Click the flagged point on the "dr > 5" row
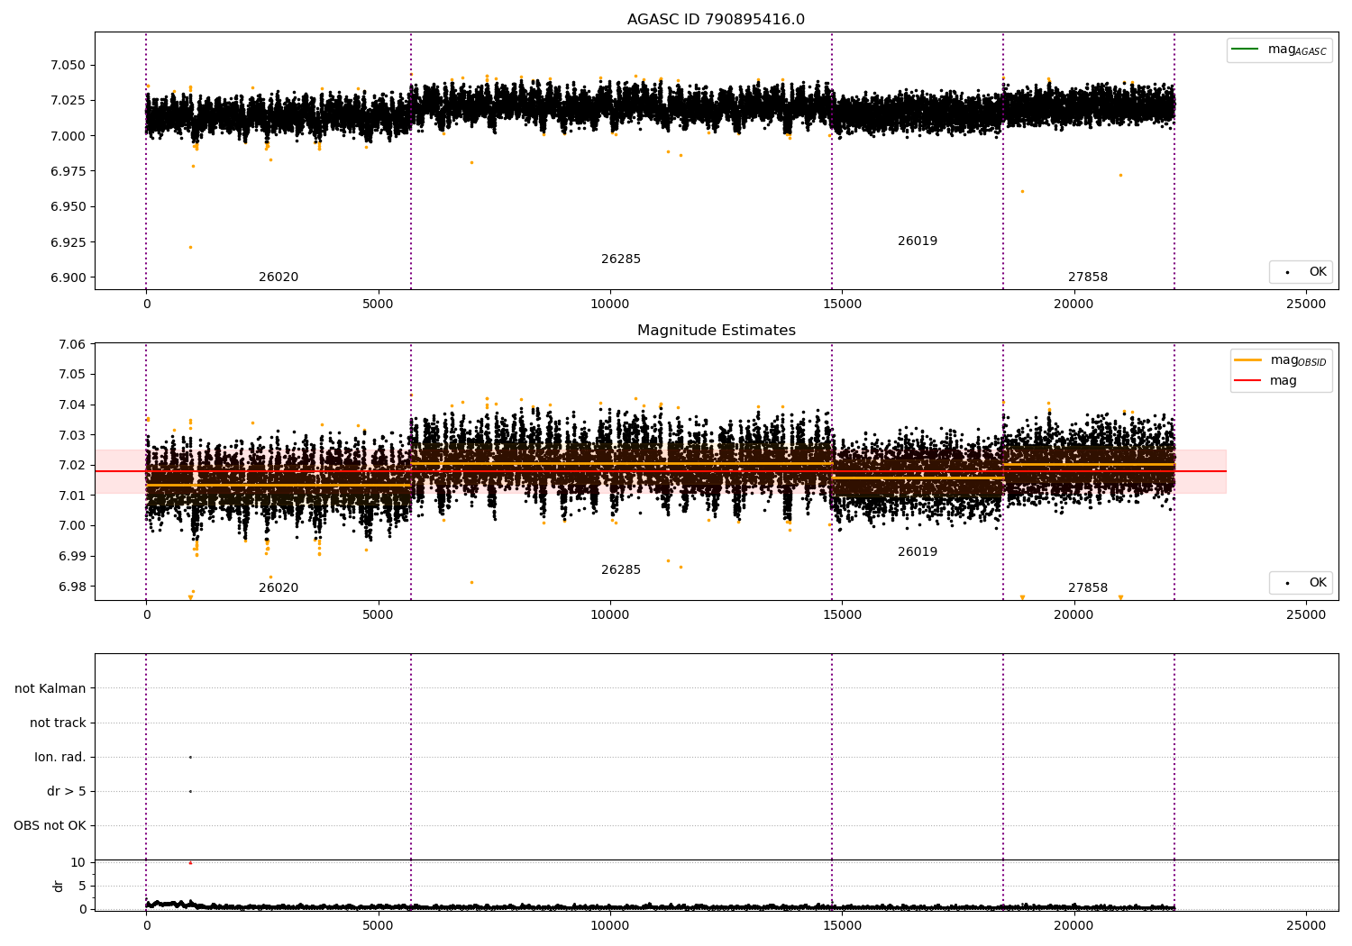1352x946 pixels. coord(190,791)
